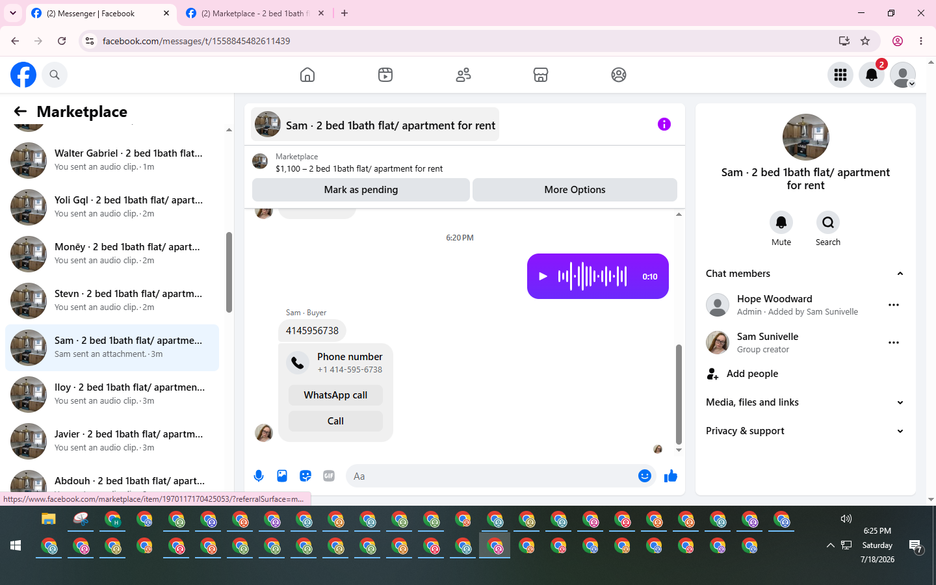Open Yoli Gql conversation
Image resolution: width=936 pixels, height=585 pixels.
[x=112, y=207]
